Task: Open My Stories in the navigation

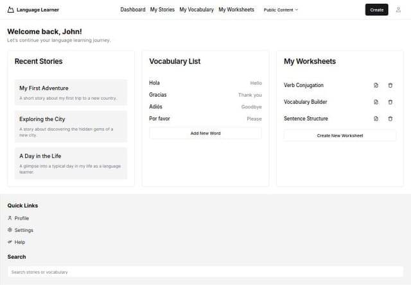Action: (x=162, y=10)
